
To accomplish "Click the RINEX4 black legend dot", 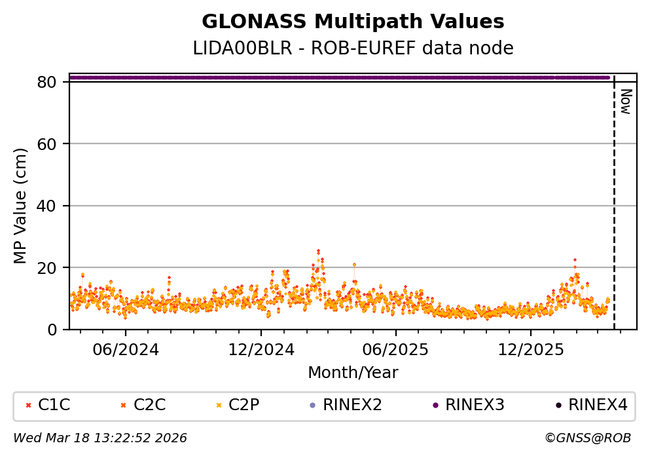I will tap(558, 406).
